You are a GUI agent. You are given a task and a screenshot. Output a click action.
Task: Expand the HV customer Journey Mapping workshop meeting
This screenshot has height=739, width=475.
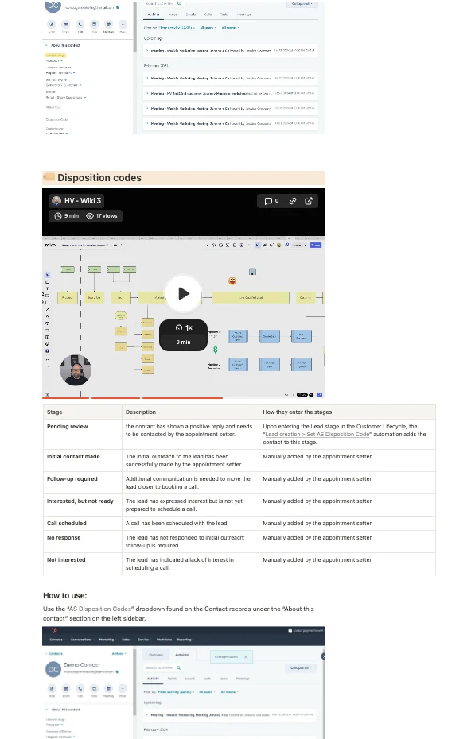pyautogui.click(x=148, y=93)
